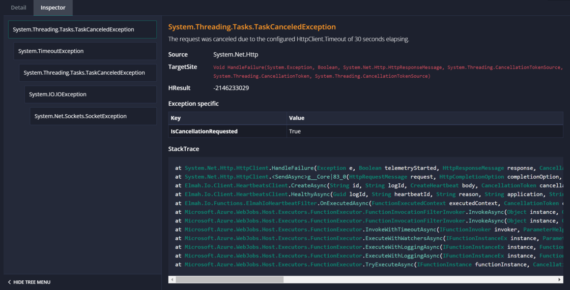
Task: Click the HttpClient.HandleFailure stack trace line
Action: pos(368,169)
